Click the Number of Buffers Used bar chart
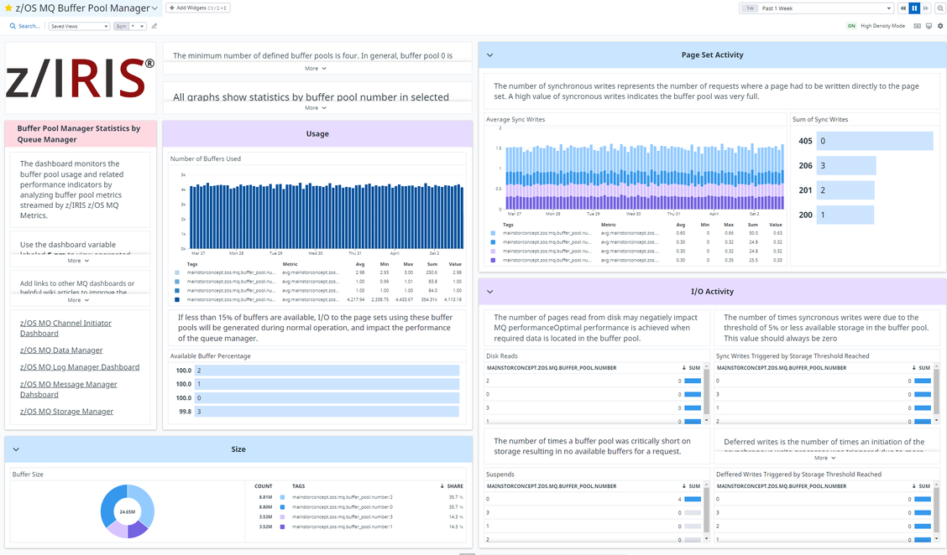The width and height of the screenshot is (947, 555). (326, 216)
